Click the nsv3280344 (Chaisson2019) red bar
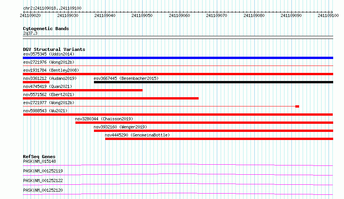This screenshot has width=344, height=199. (204, 123)
